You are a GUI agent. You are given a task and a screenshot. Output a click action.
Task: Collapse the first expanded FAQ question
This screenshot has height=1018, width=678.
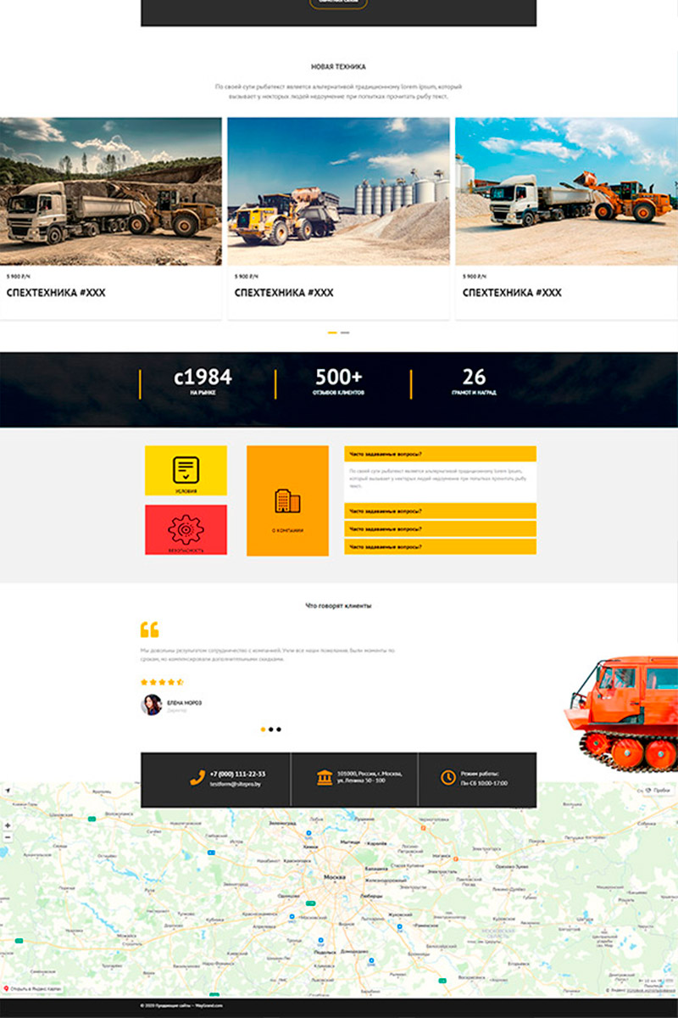pyautogui.click(x=440, y=454)
